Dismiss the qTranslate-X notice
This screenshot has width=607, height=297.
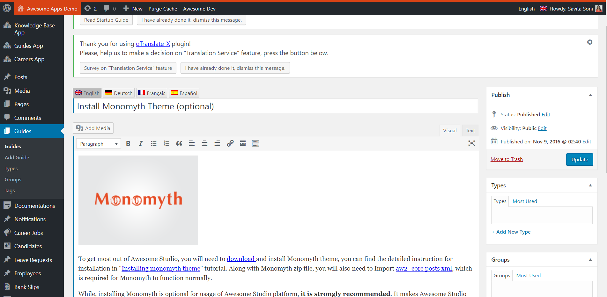(x=590, y=42)
